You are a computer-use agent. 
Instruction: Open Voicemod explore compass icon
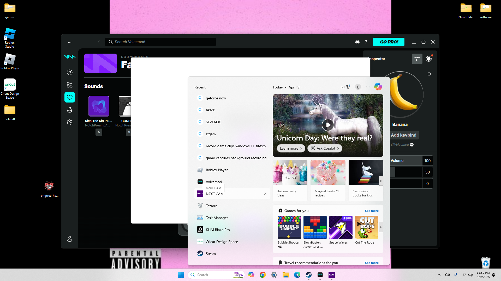pos(70,72)
